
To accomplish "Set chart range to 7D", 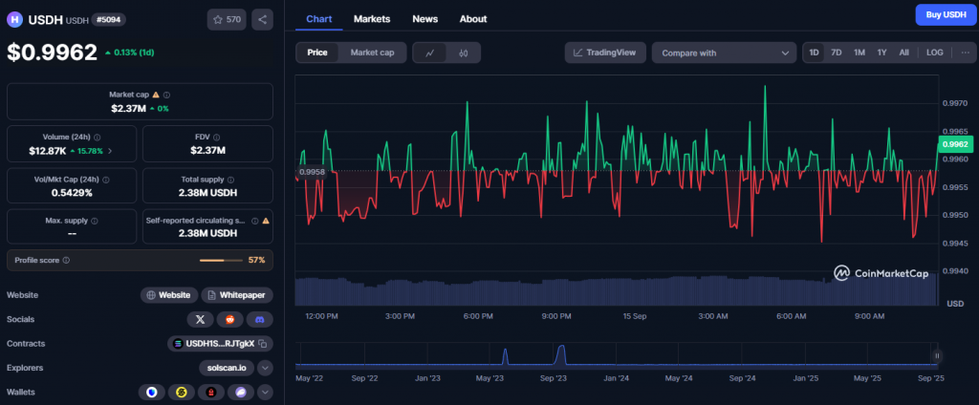I will click(836, 53).
